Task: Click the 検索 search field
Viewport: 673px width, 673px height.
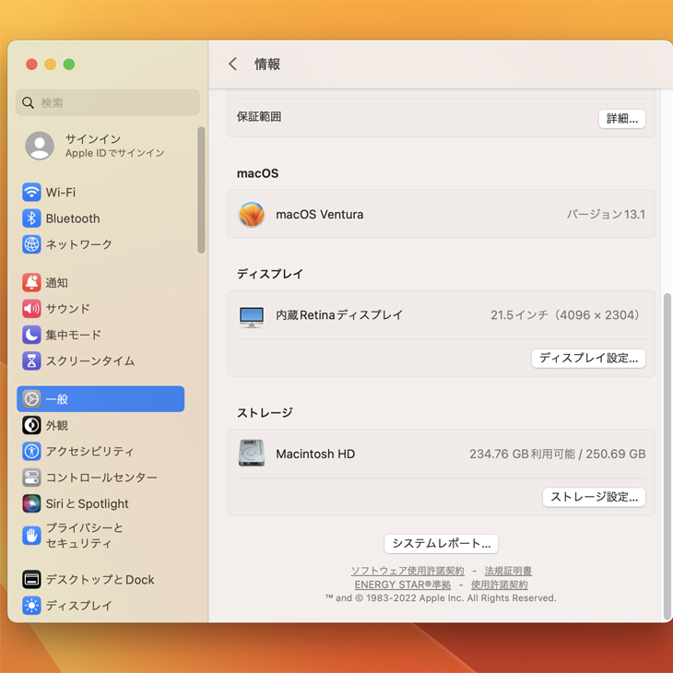Action: [108, 103]
